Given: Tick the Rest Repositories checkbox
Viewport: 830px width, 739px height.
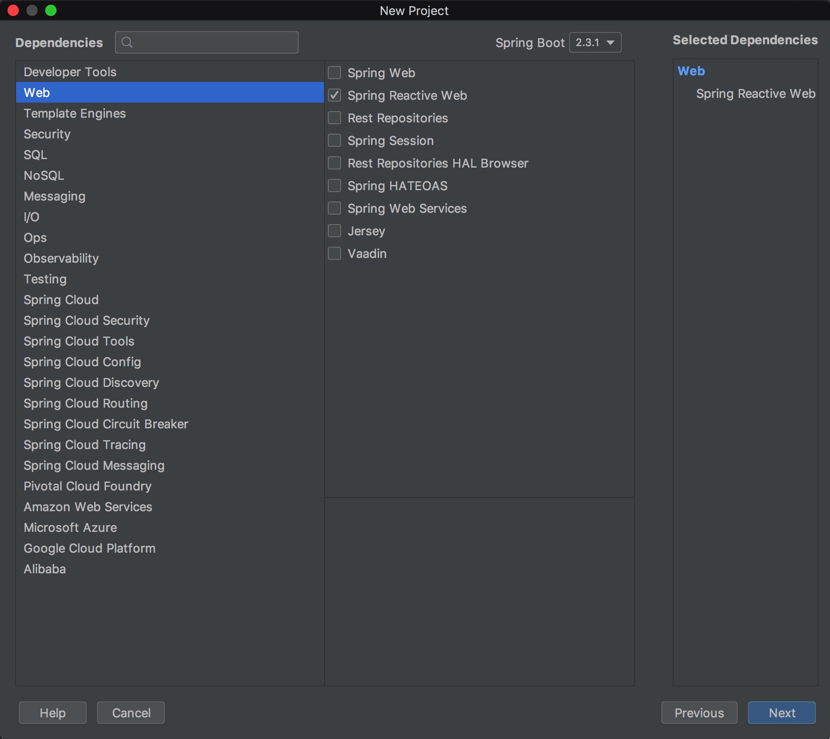Looking at the screenshot, I should (334, 118).
